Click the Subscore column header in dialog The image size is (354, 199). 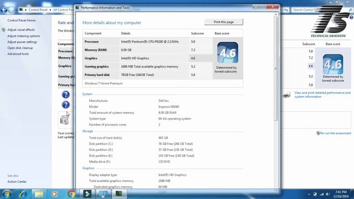point(197,33)
